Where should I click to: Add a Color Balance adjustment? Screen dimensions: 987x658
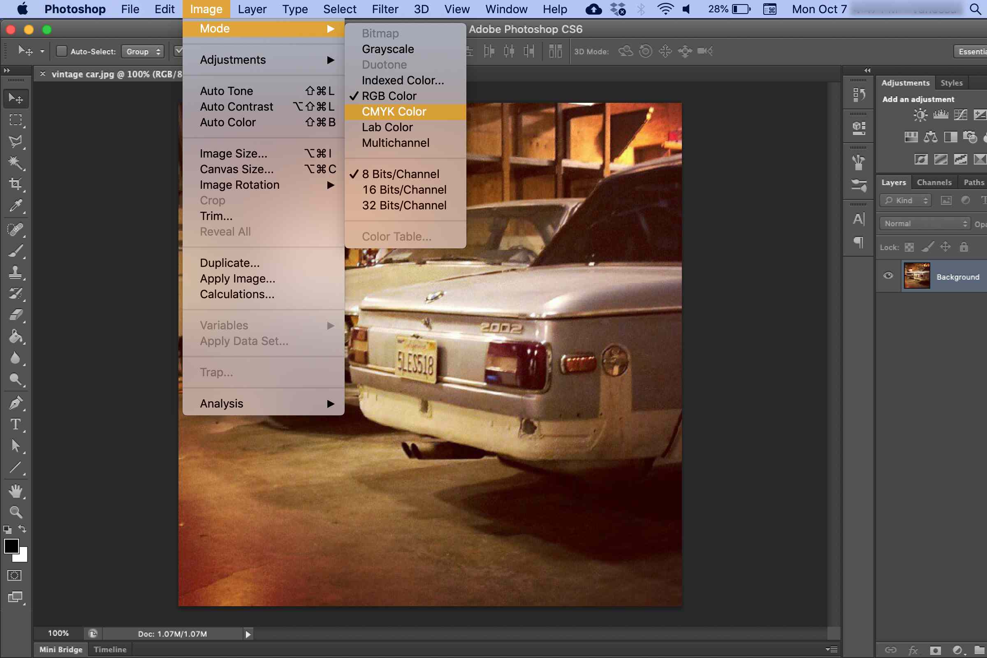point(930,137)
